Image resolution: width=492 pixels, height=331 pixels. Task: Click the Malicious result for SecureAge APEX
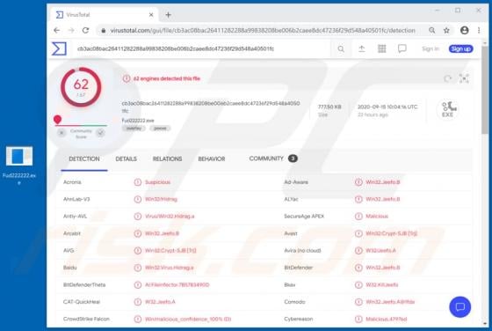click(x=377, y=217)
